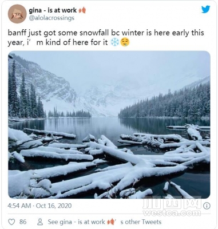Like the tweet with the heart icon

(11, 222)
